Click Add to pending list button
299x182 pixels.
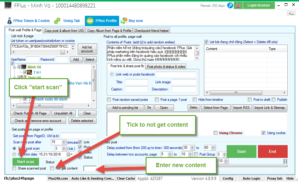(125, 108)
